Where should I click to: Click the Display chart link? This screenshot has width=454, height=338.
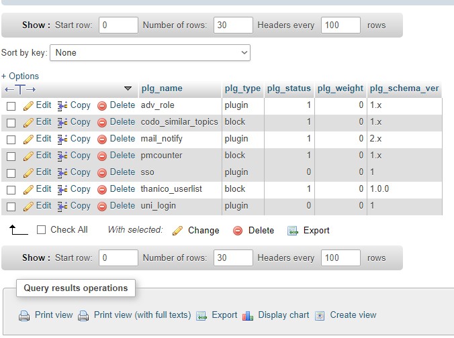point(283,315)
